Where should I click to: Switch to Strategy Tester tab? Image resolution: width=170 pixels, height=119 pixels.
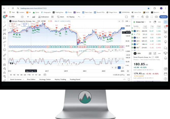click(x=45, y=80)
